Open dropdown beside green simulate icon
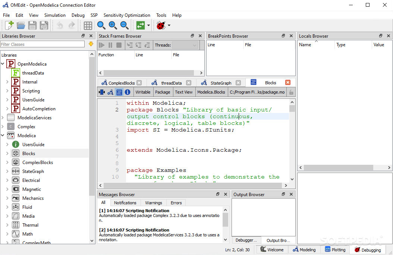The image size is (393, 255). (148, 25)
